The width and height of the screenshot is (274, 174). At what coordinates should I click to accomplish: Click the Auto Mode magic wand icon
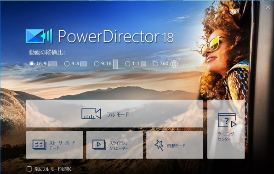click(159, 145)
